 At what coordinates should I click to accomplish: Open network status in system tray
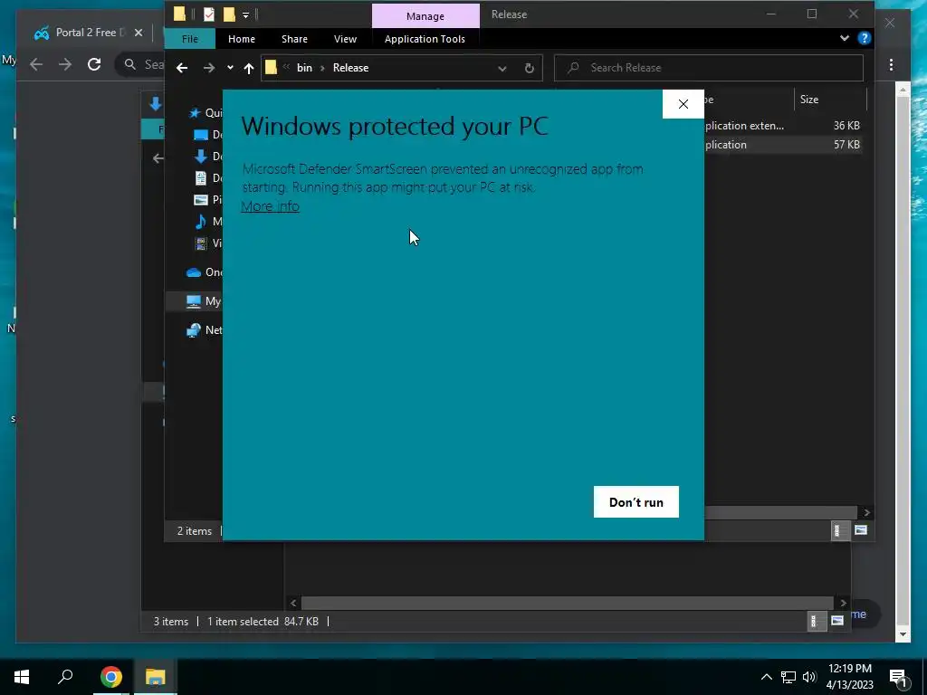pyautogui.click(x=788, y=677)
